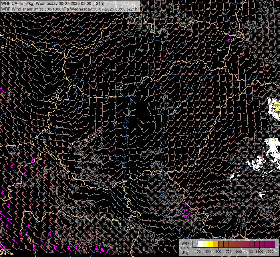Click the WRF Wind shear title line
280x257 pixels.
click(x=70, y=9)
